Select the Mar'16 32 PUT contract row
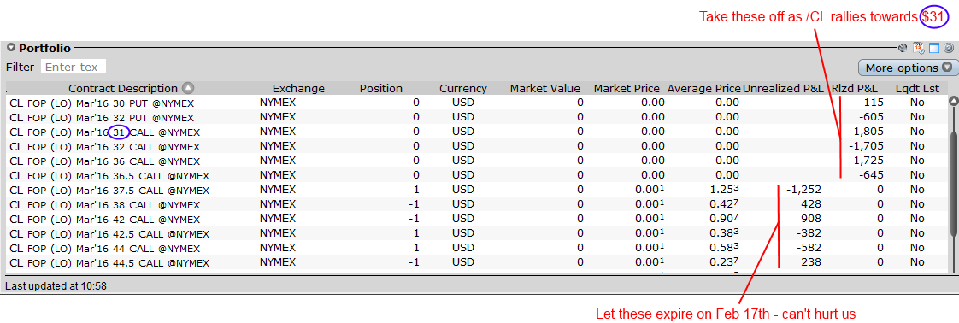959x323 pixels. [476, 117]
